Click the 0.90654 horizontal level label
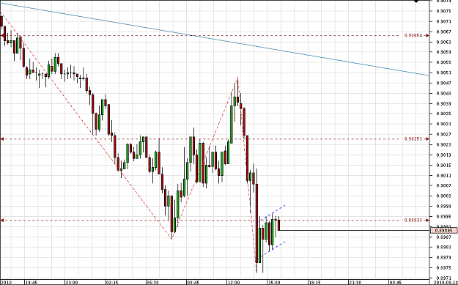The image size is (458, 285). coord(413,35)
